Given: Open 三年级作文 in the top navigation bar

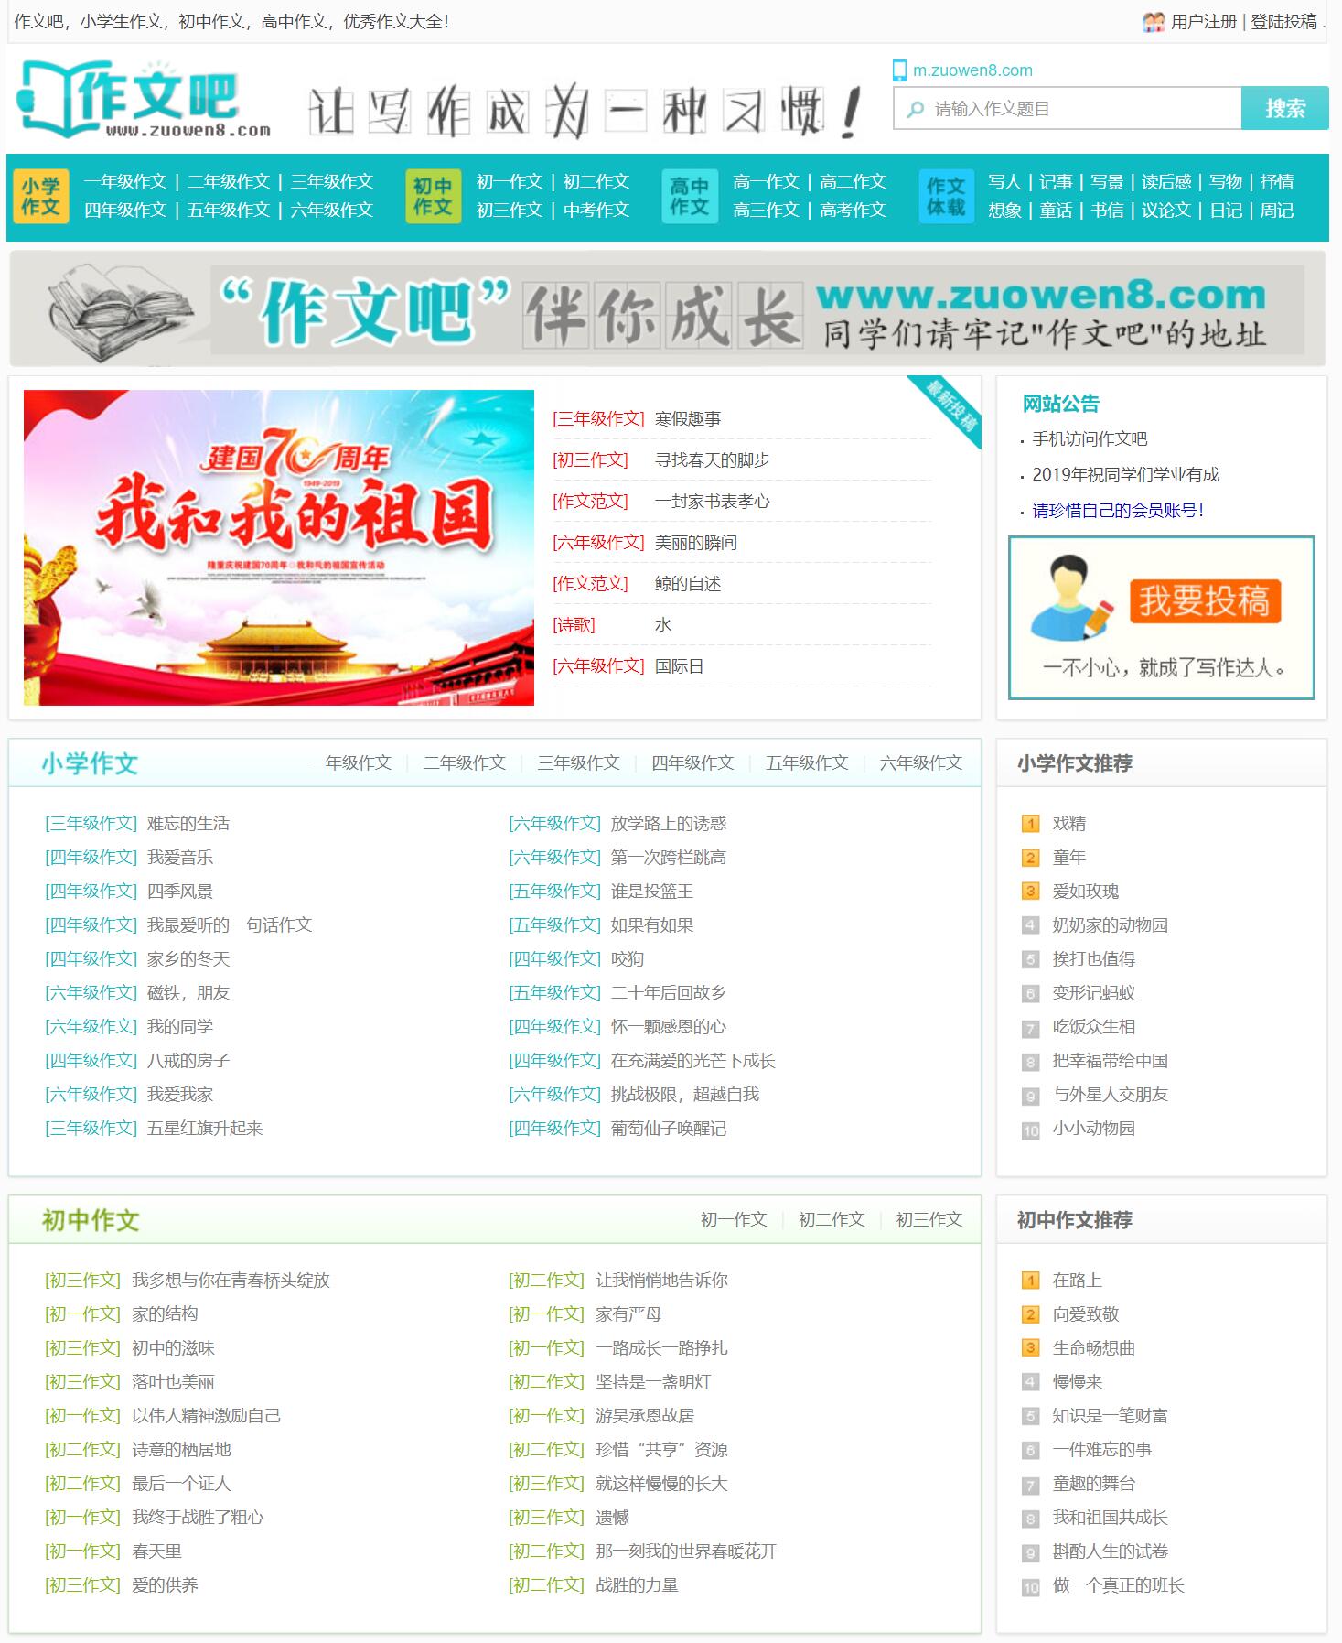Looking at the screenshot, I should (x=332, y=182).
